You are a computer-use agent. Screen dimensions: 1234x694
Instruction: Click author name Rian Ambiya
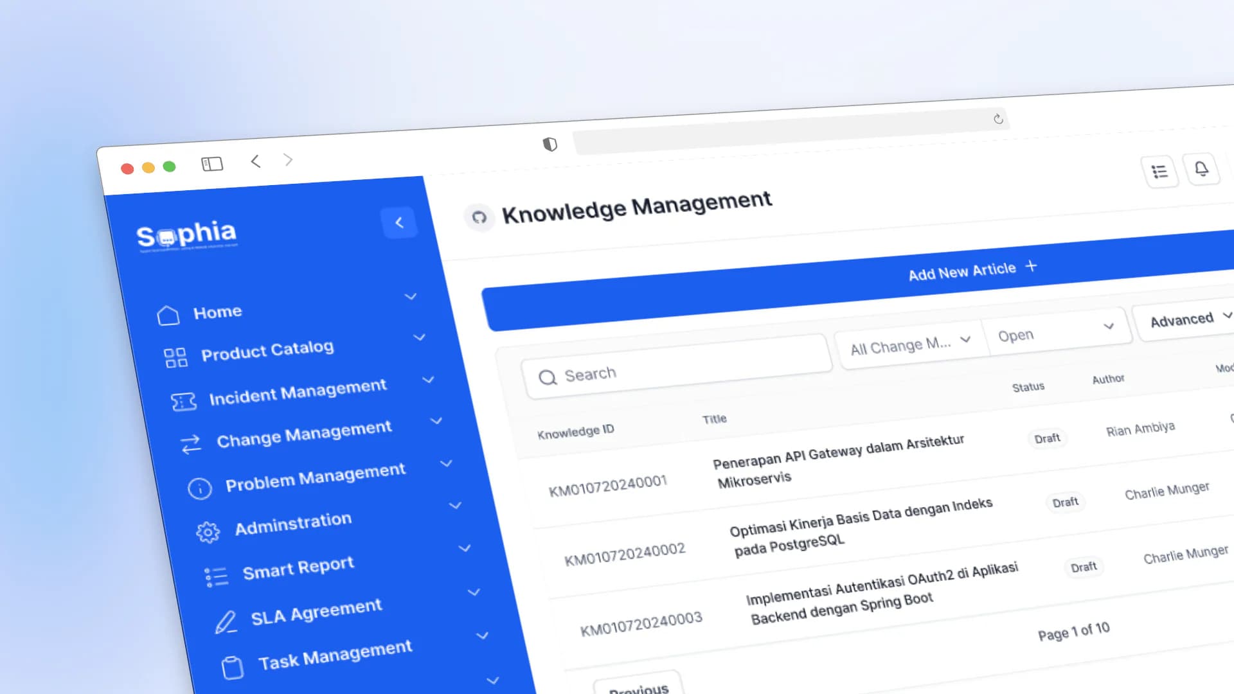pyautogui.click(x=1140, y=429)
